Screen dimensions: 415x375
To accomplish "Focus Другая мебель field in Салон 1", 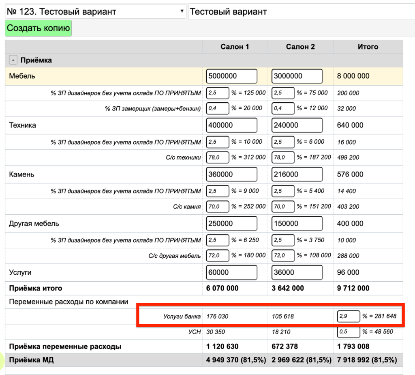I will coord(231,223).
